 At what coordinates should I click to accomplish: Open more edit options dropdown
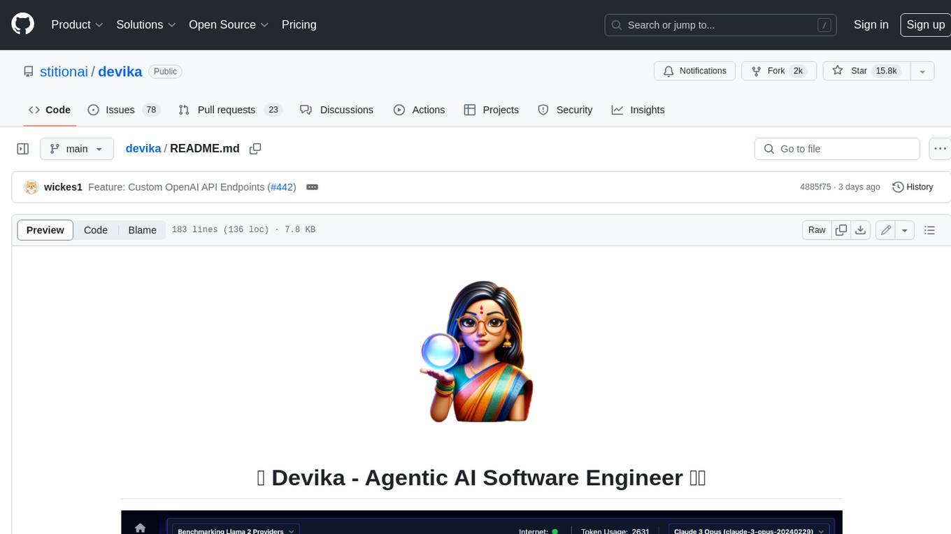click(x=905, y=230)
